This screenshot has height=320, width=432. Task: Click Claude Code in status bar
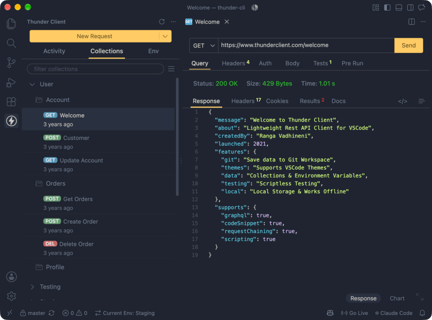point(394,313)
